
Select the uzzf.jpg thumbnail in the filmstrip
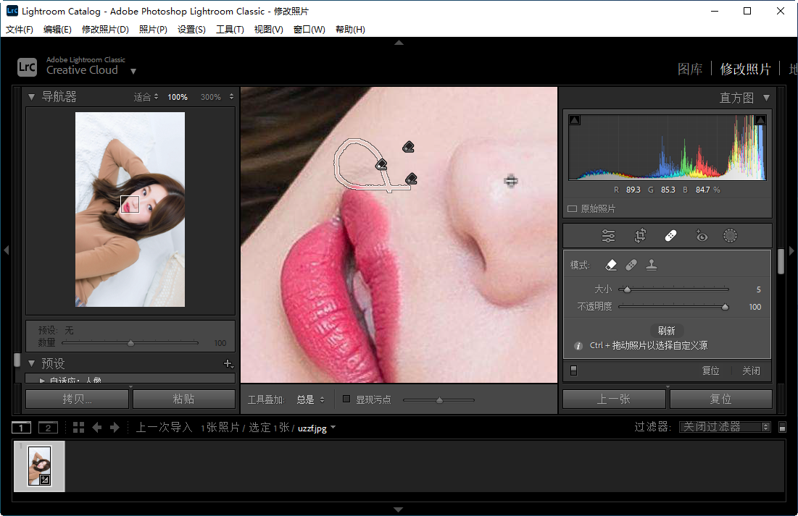coord(39,466)
